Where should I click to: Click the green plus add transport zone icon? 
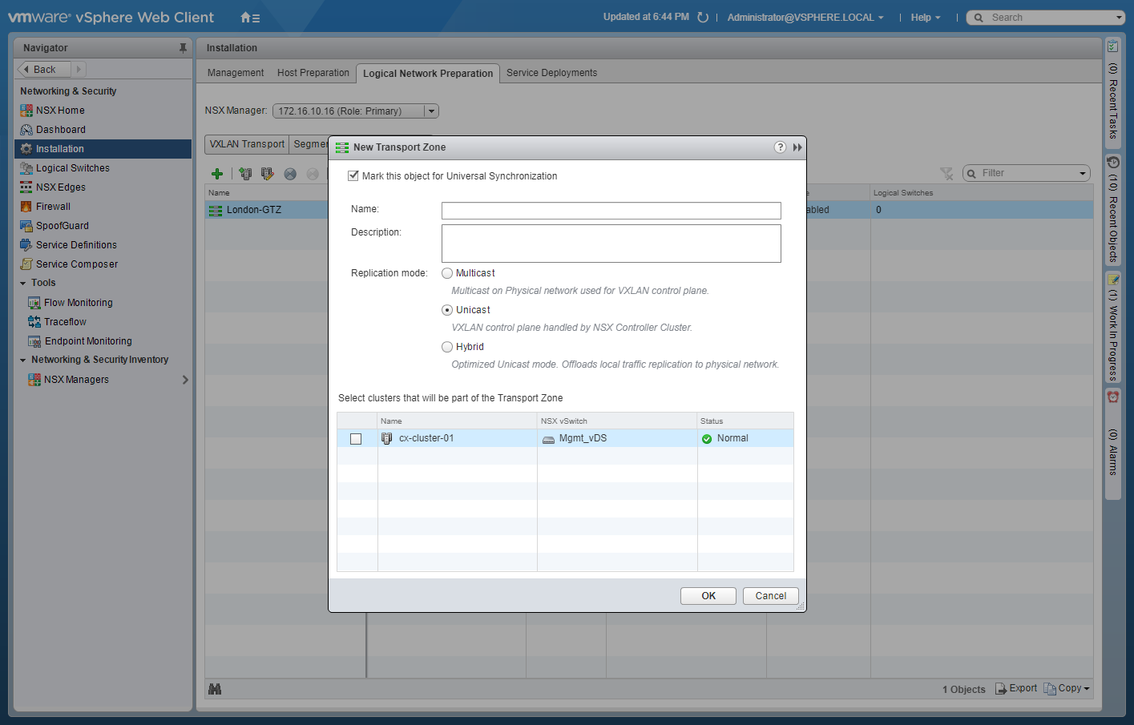click(x=216, y=174)
